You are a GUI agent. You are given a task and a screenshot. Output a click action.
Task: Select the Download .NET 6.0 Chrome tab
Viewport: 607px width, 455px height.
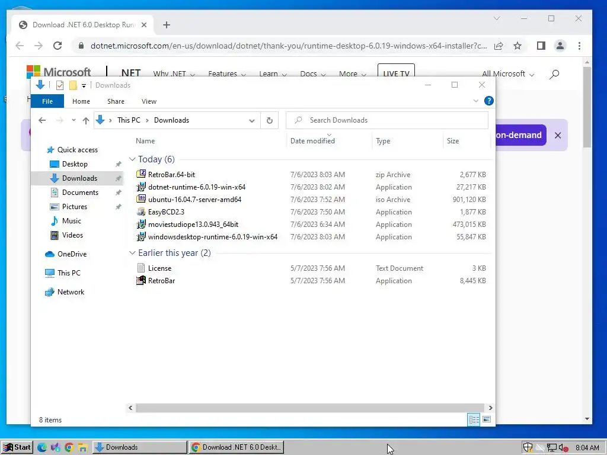tap(83, 25)
